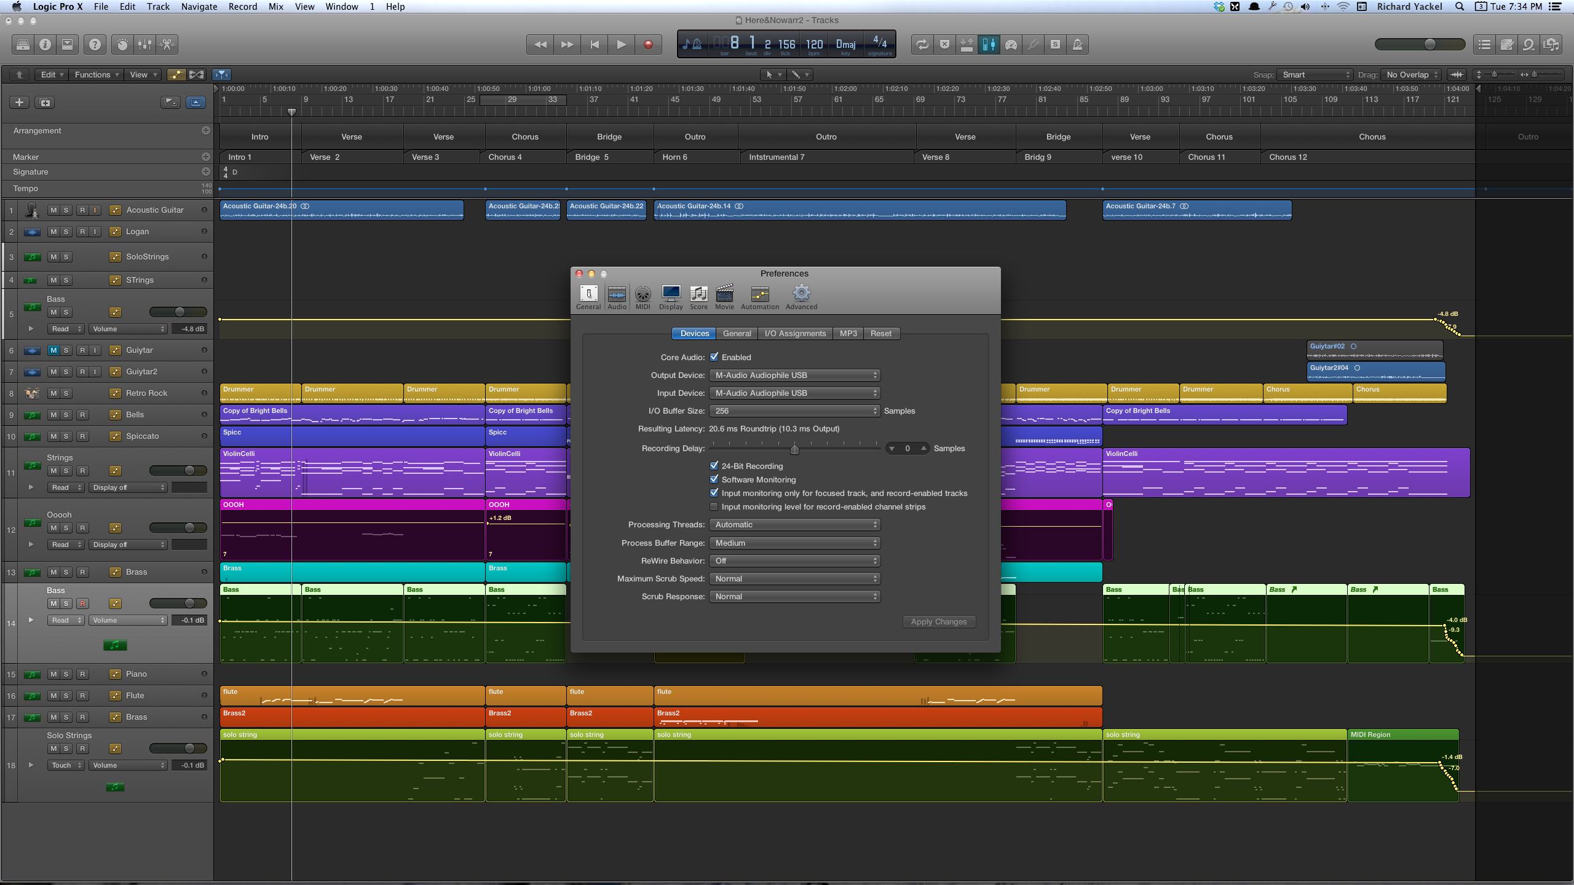Open Automation preferences pane icon
The image size is (1574, 885).
pos(759,297)
